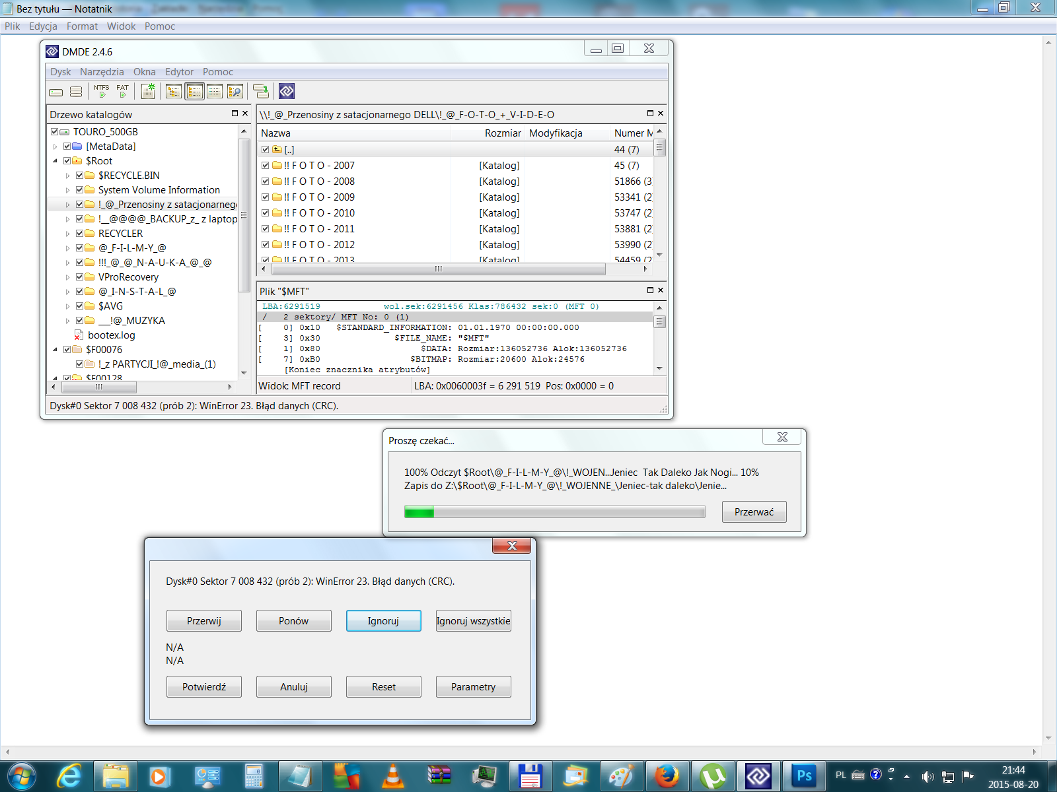
Task: Uncheck the @_F-I-L-M-Y_@ folder checkbox
Action: pyautogui.click(x=80, y=248)
